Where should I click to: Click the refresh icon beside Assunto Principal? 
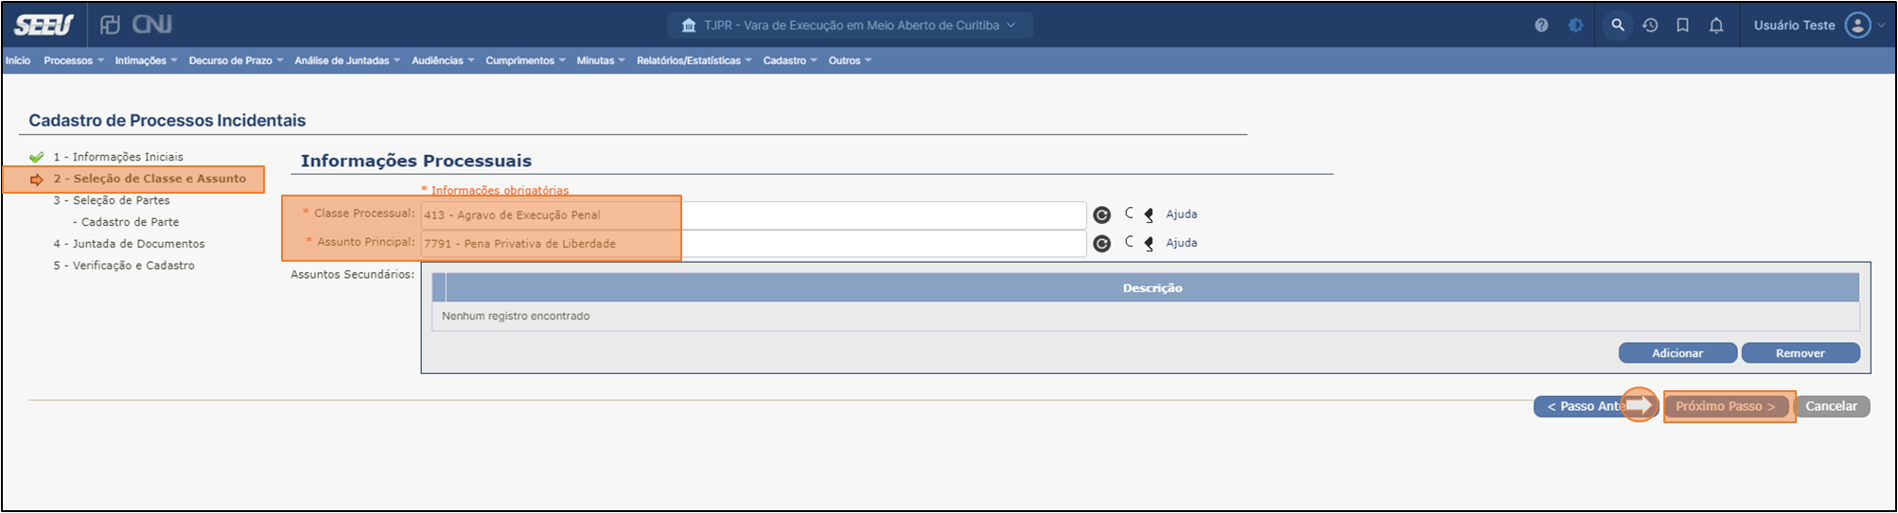[x=1101, y=244]
